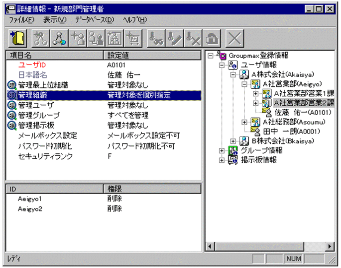
Task: Select the Aeigyo2 row
Action: pos(104,209)
